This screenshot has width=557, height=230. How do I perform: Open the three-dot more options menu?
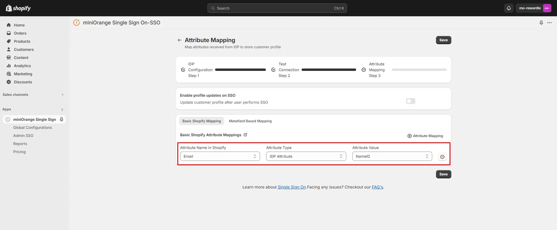pos(549,23)
